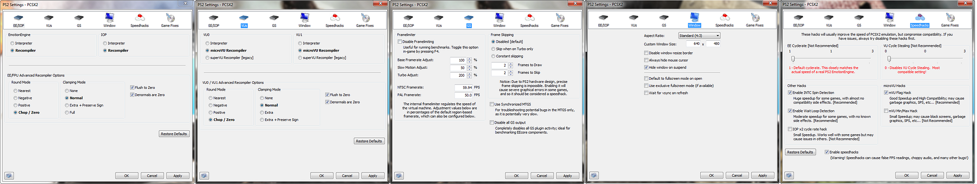Click the Game Fixes disc icon in the Framelimiter window

[560, 18]
